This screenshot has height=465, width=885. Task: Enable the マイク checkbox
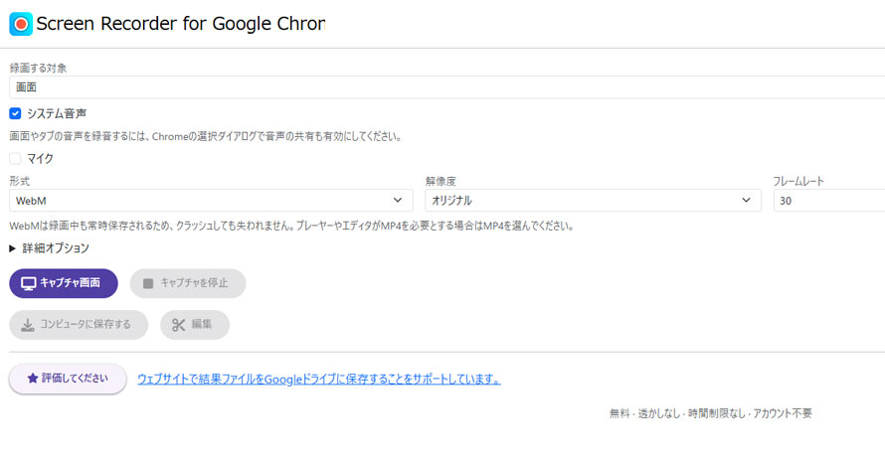[x=15, y=159]
